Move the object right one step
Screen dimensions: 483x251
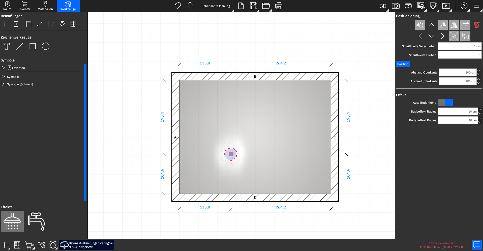pyautogui.click(x=442, y=36)
